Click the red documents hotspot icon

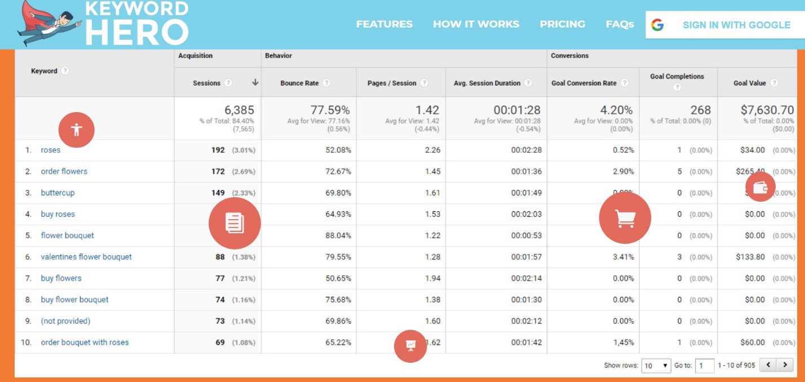pyautogui.click(x=235, y=223)
